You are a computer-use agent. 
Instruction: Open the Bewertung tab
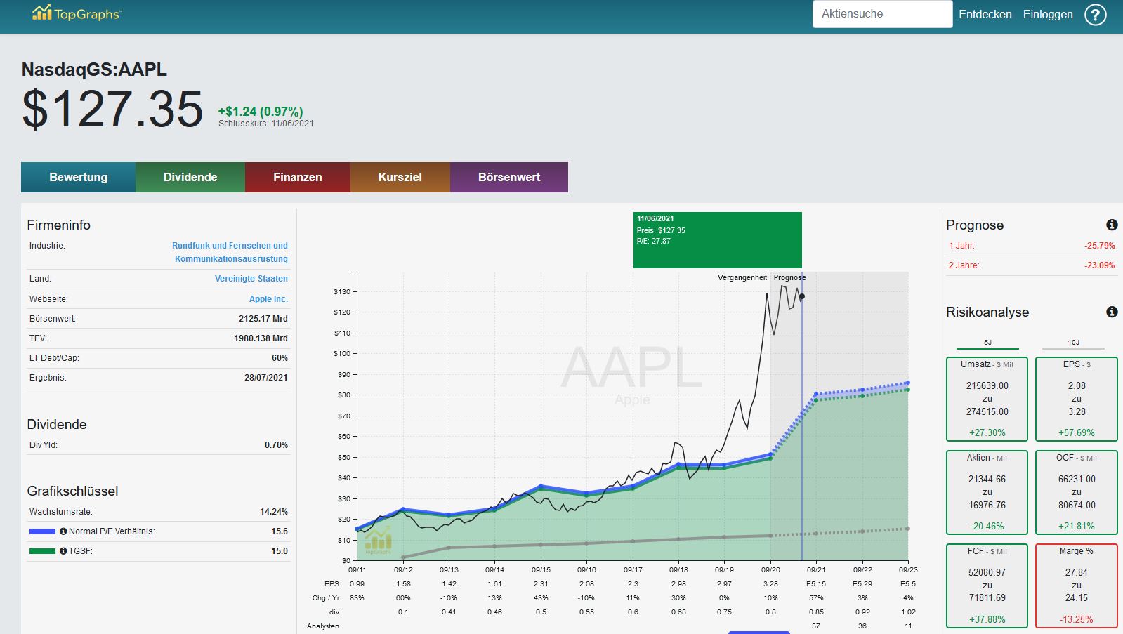click(x=78, y=177)
